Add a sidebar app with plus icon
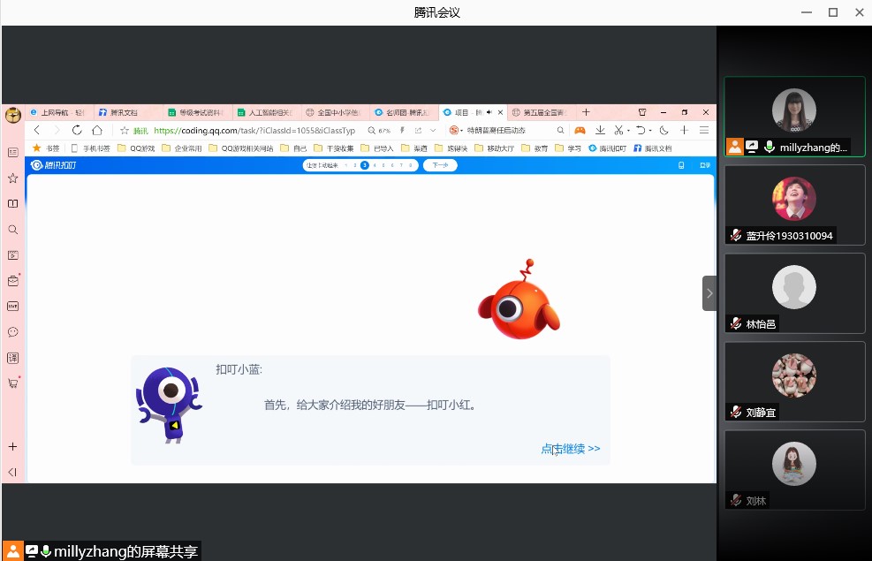This screenshot has height=561, width=872. [12, 446]
